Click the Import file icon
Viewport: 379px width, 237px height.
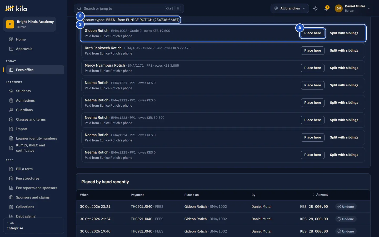[x=11, y=129]
